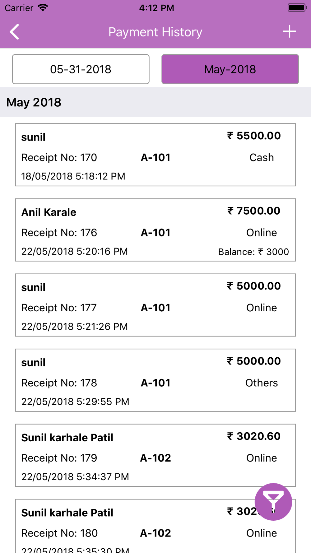
Task: Open the purple filter funnel button
Action: point(273,502)
